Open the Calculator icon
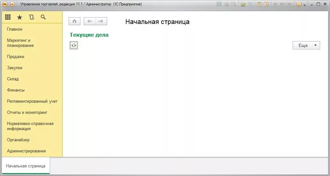This screenshot has height=176, width=330. pyautogui.click(x=259, y=4)
